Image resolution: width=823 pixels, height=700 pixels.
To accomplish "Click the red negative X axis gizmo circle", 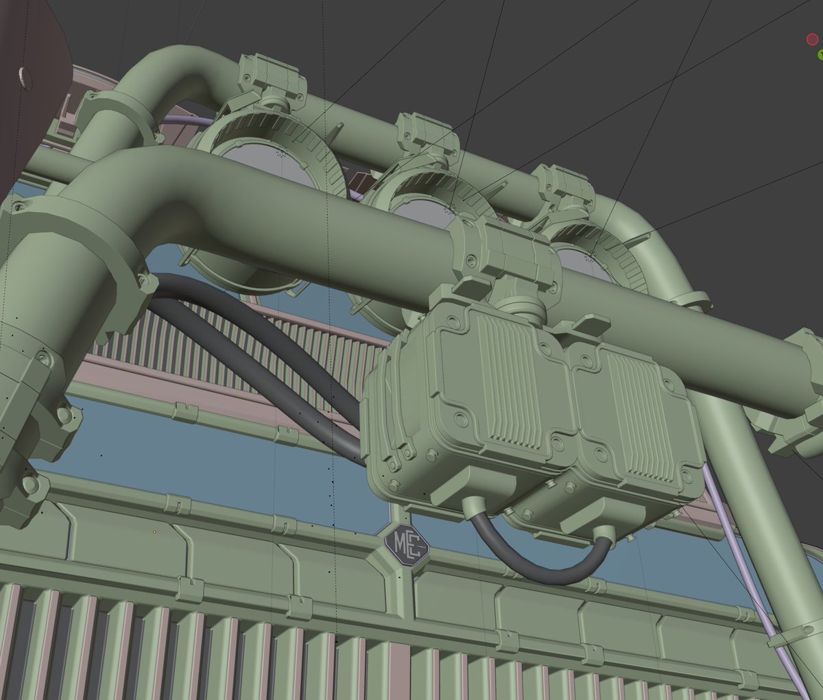I will (x=813, y=40).
